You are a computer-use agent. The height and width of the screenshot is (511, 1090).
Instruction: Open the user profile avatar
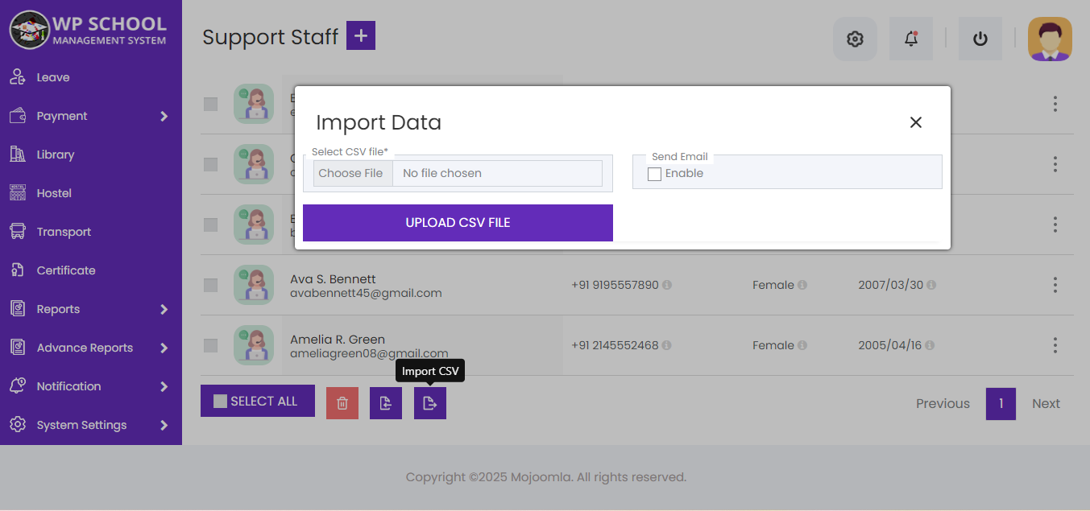[x=1050, y=39]
